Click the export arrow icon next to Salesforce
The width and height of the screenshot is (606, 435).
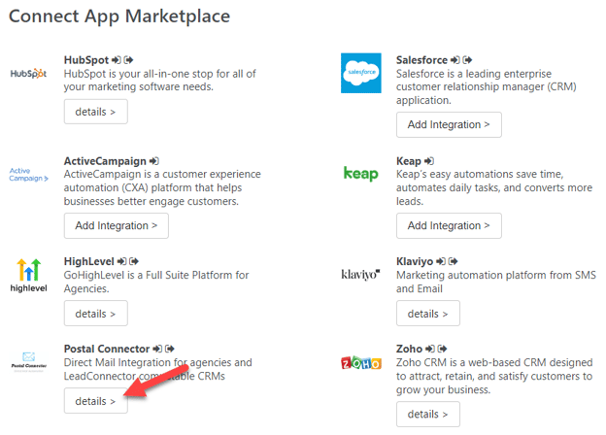coord(468,60)
